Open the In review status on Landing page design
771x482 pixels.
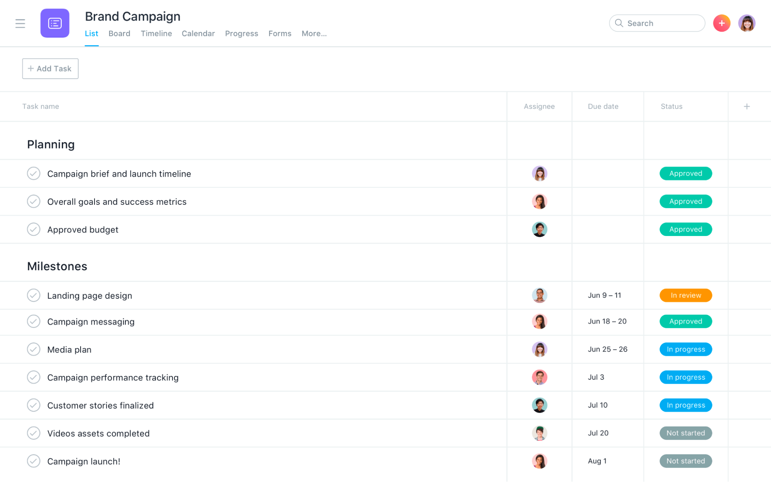685,295
